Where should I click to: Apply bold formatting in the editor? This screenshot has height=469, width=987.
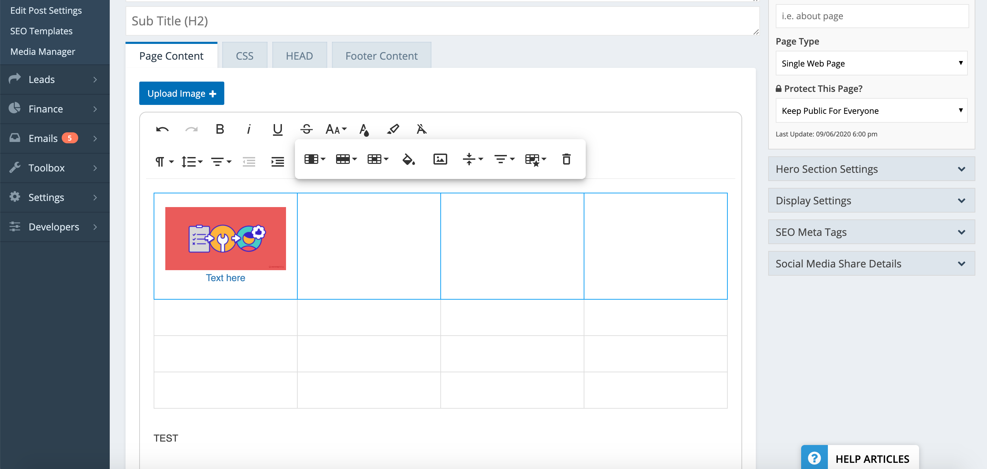coord(219,129)
